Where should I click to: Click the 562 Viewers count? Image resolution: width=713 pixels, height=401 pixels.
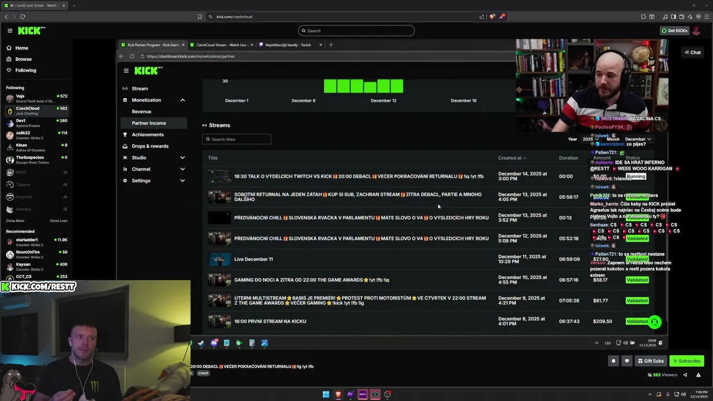tap(662, 375)
